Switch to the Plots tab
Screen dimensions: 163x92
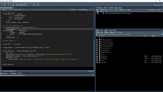(x=101, y=30)
